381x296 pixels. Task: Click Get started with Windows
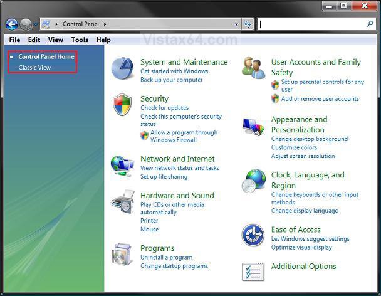[x=174, y=71]
